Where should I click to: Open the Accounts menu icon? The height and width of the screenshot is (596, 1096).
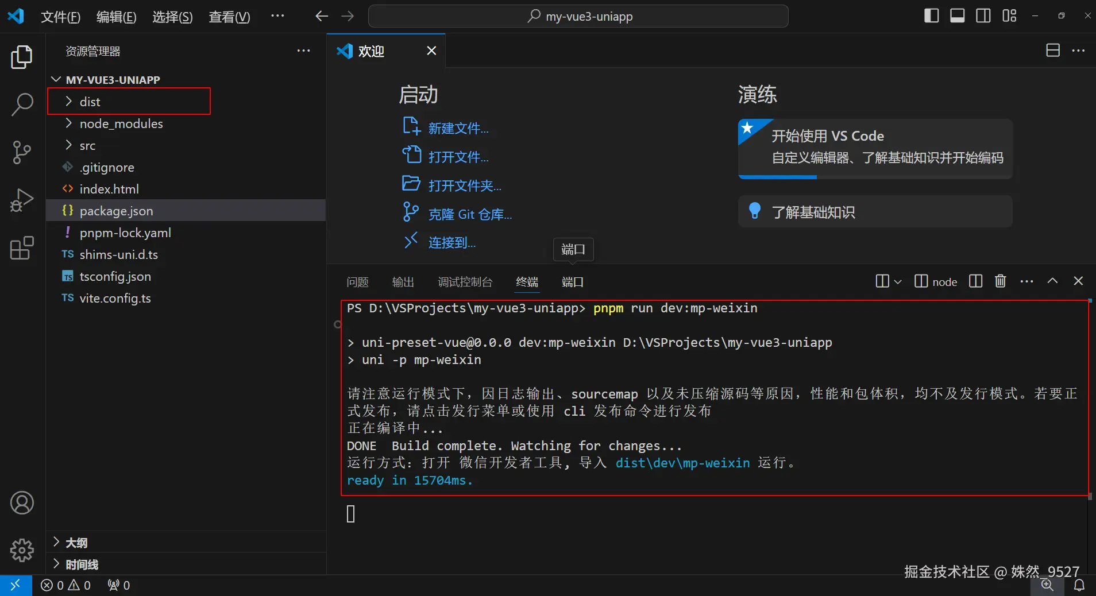point(22,503)
